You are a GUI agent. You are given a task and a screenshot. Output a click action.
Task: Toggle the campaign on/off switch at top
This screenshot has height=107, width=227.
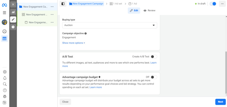tap(213, 4)
